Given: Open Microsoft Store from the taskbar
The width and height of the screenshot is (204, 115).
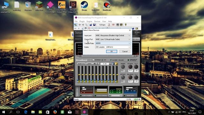Looking at the screenshot, I should (47, 112).
